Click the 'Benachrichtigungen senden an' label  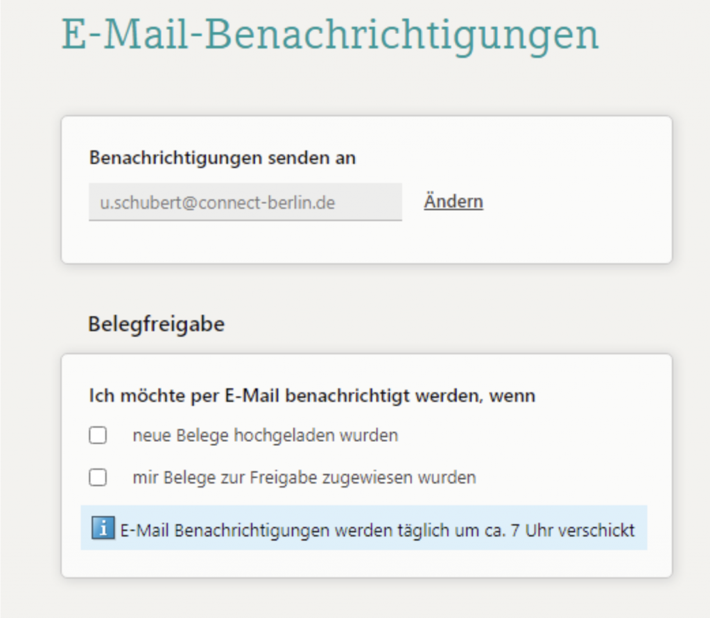(222, 157)
